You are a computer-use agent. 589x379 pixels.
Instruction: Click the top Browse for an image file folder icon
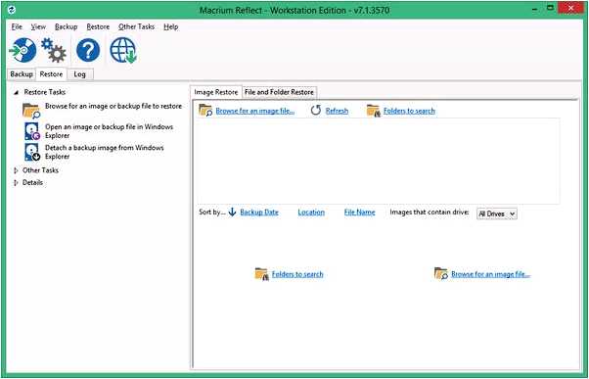(205, 110)
